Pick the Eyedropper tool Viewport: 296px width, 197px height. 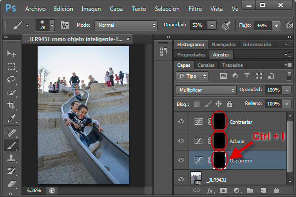[x=11, y=118]
